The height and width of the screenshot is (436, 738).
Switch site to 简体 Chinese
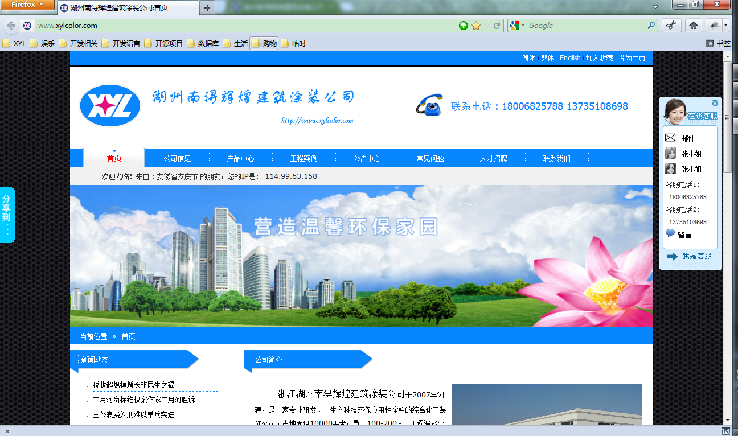(x=528, y=58)
